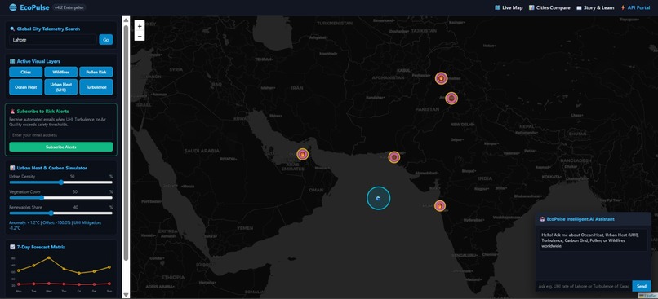Click the YEMEN map label
This screenshot has height=299, width=658.
point(245,228)
